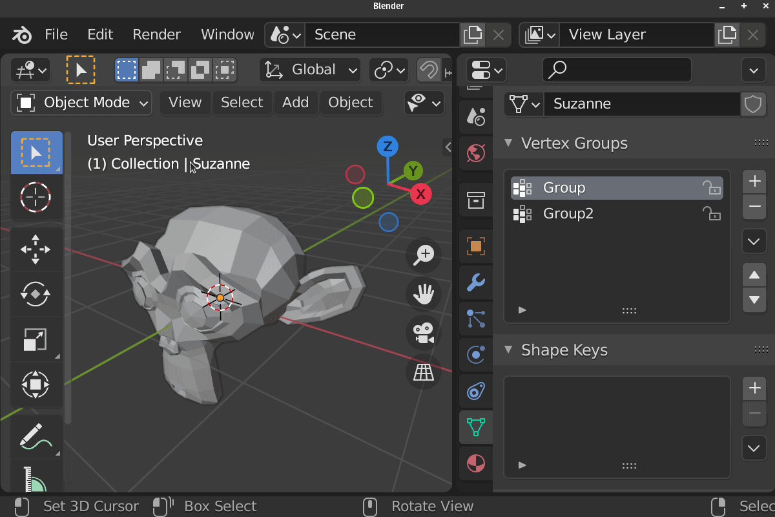
Task: Open the view layer browse dropdown
Action: [540, 35]
